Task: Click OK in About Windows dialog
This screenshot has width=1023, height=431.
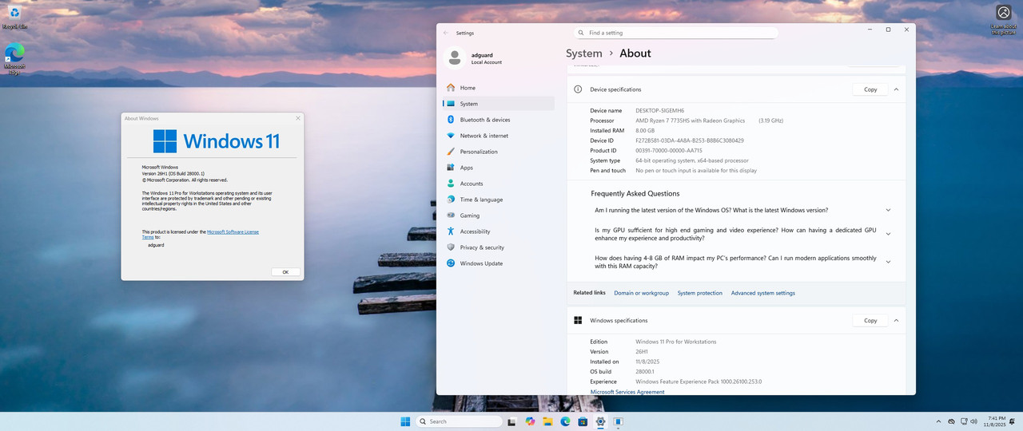Action: pos(285,272)
